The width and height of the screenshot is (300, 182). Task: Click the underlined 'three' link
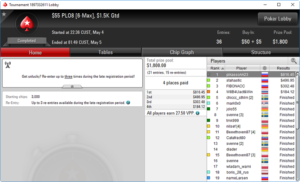pos(68,76)
